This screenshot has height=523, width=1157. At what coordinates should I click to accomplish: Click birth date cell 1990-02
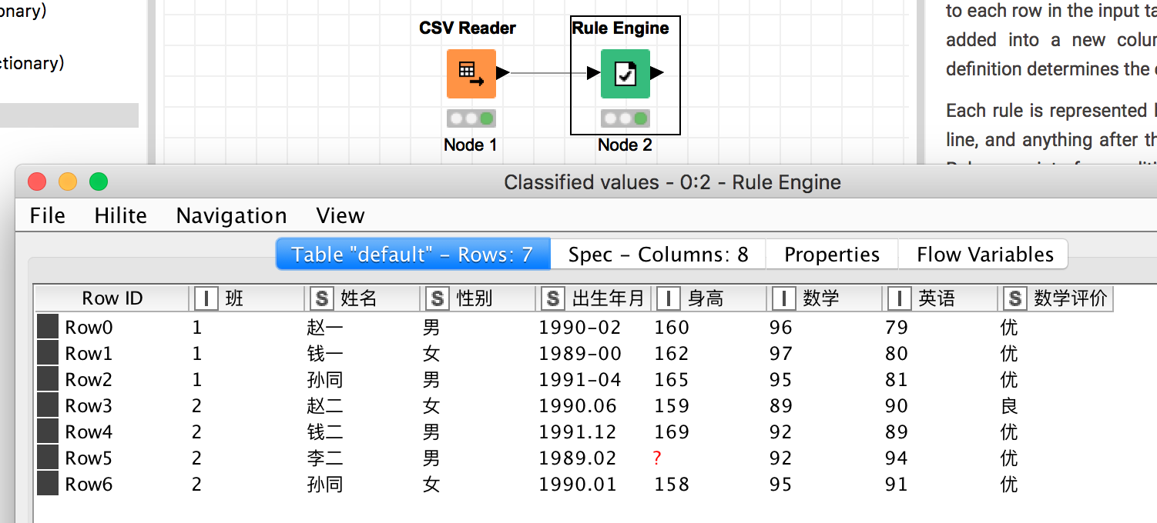click(580, 328)
